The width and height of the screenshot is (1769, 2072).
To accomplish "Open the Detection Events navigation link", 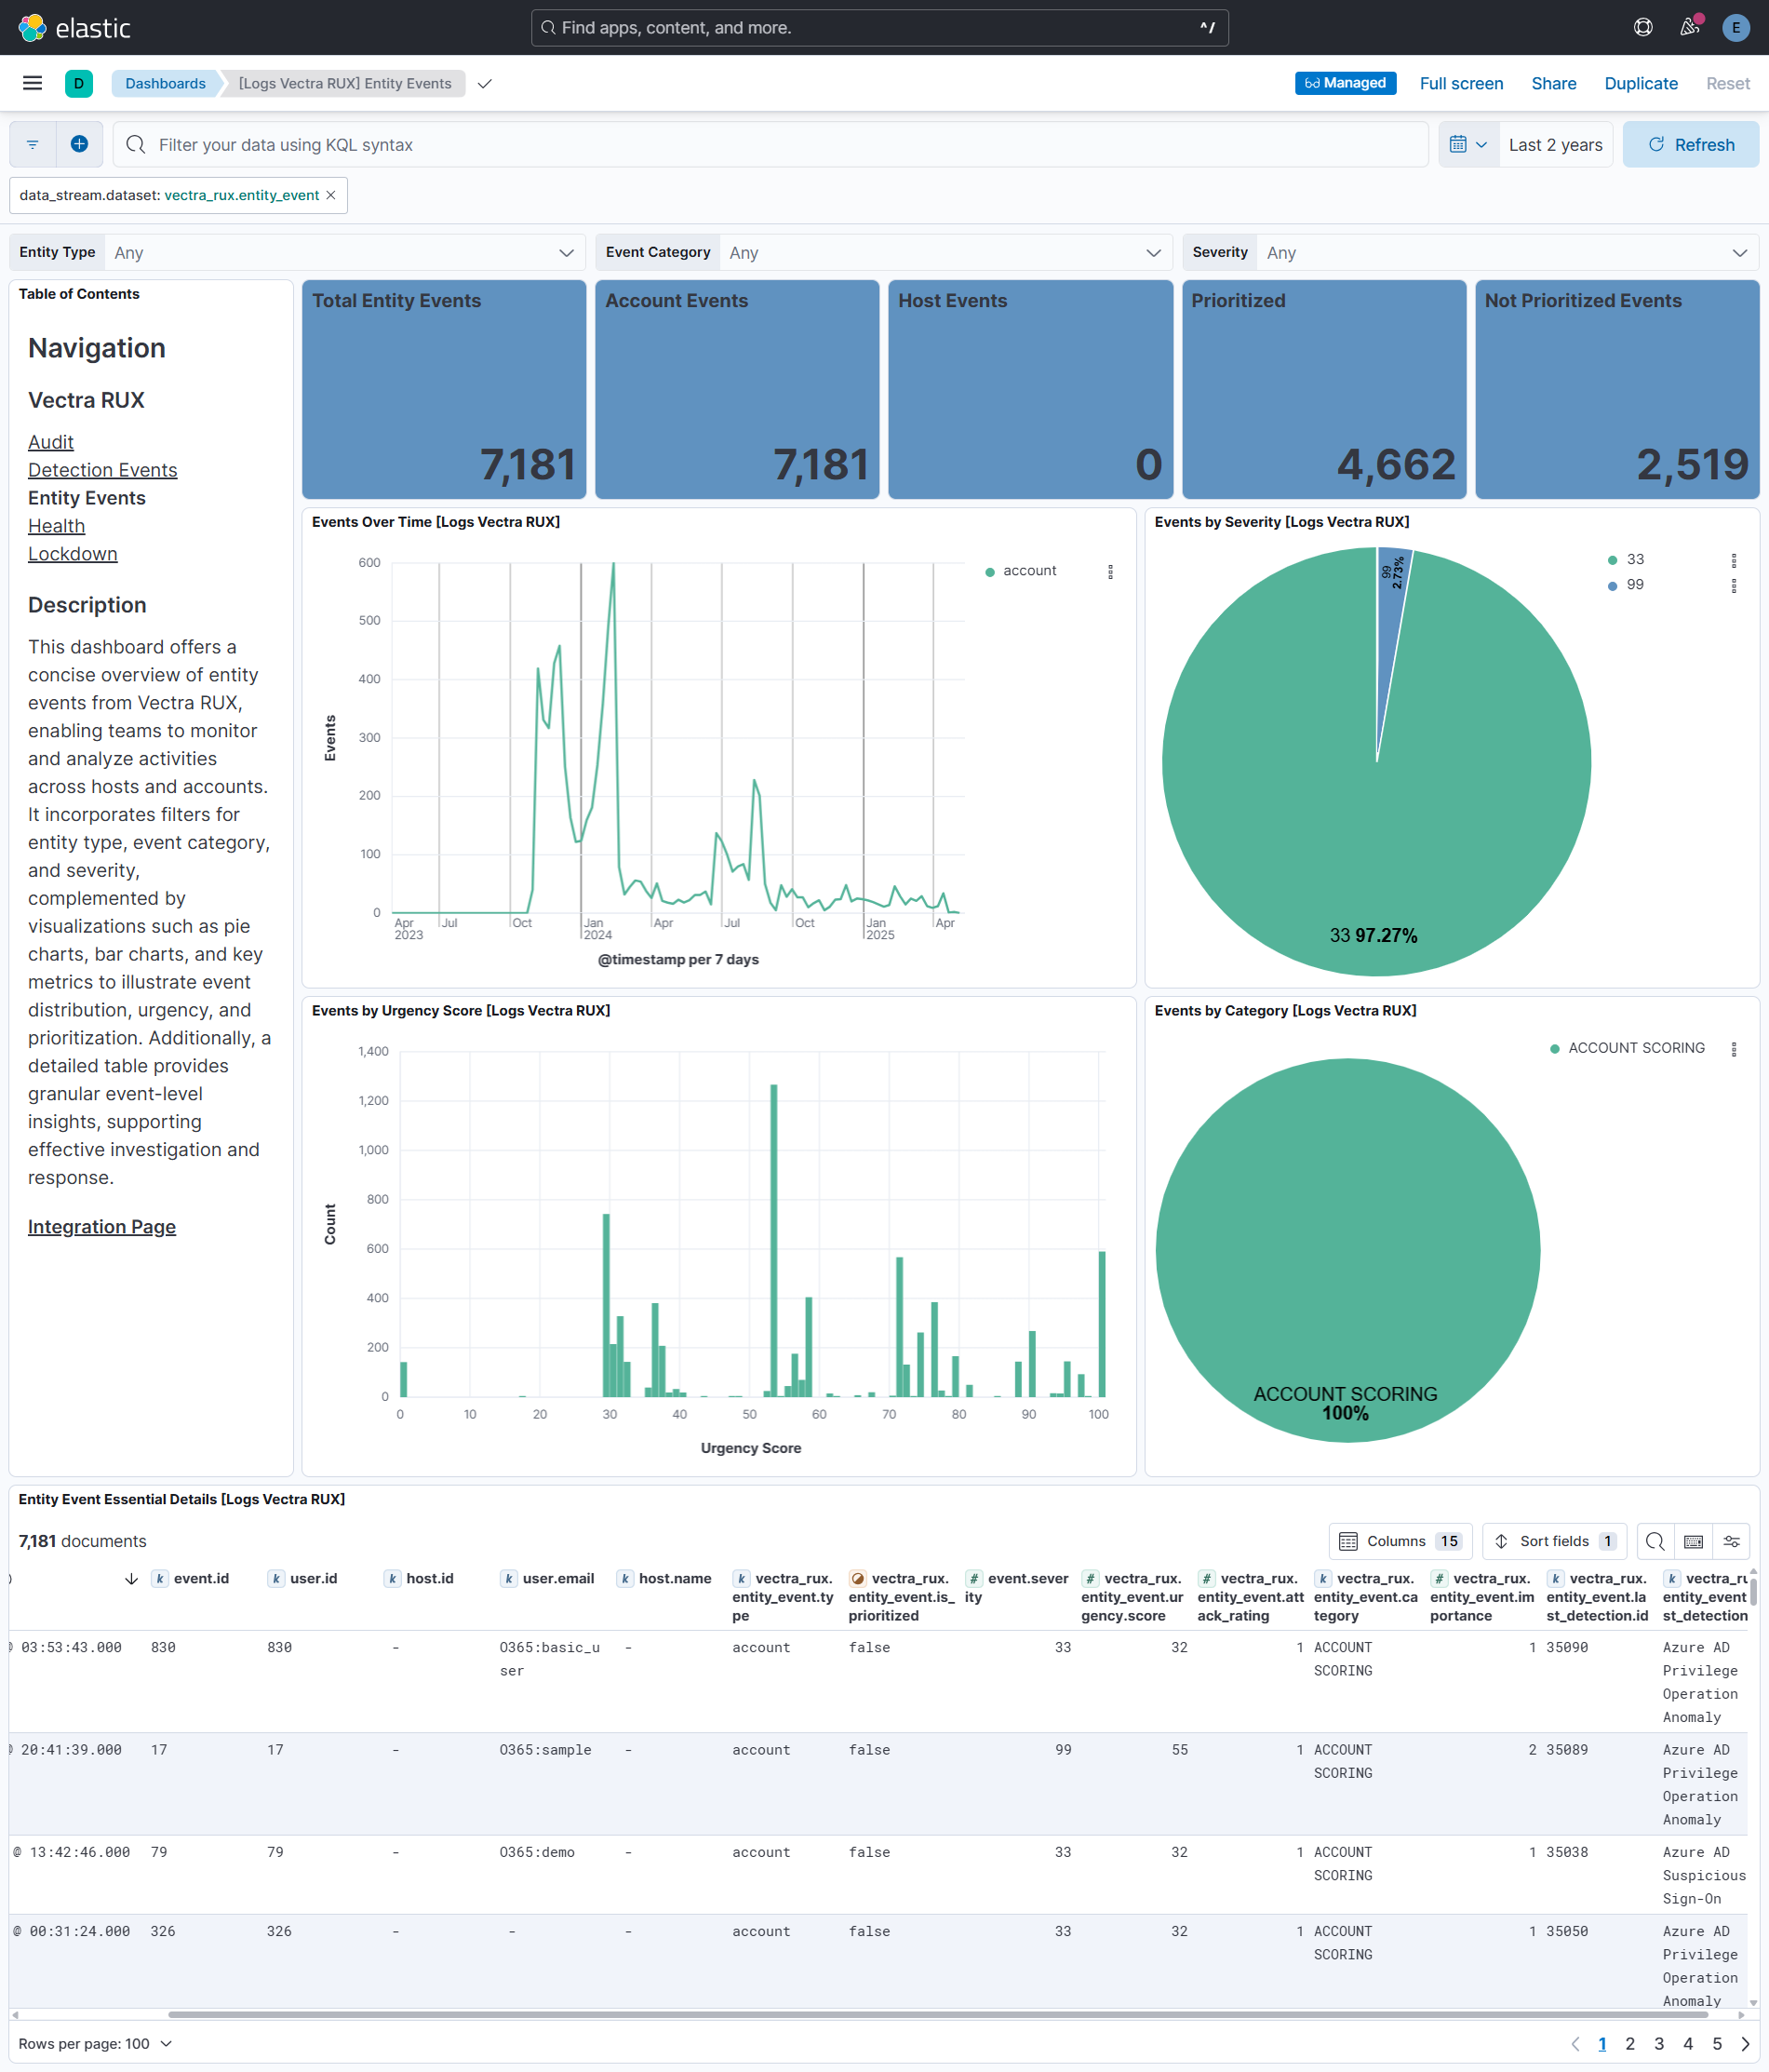I will pos(102,470).
